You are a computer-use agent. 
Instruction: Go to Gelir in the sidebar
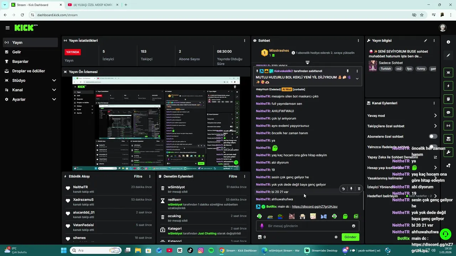point(30,52)
